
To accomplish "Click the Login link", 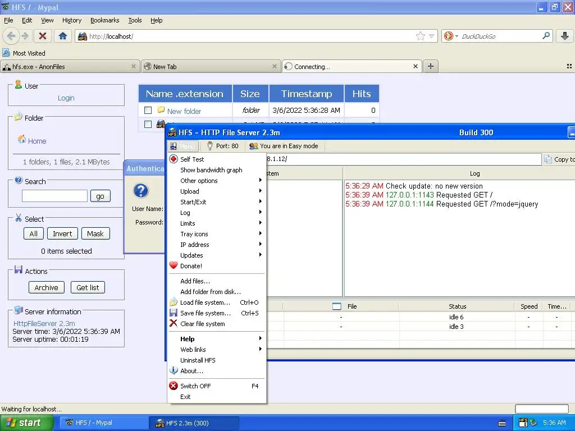I will [x=66, y=98].
